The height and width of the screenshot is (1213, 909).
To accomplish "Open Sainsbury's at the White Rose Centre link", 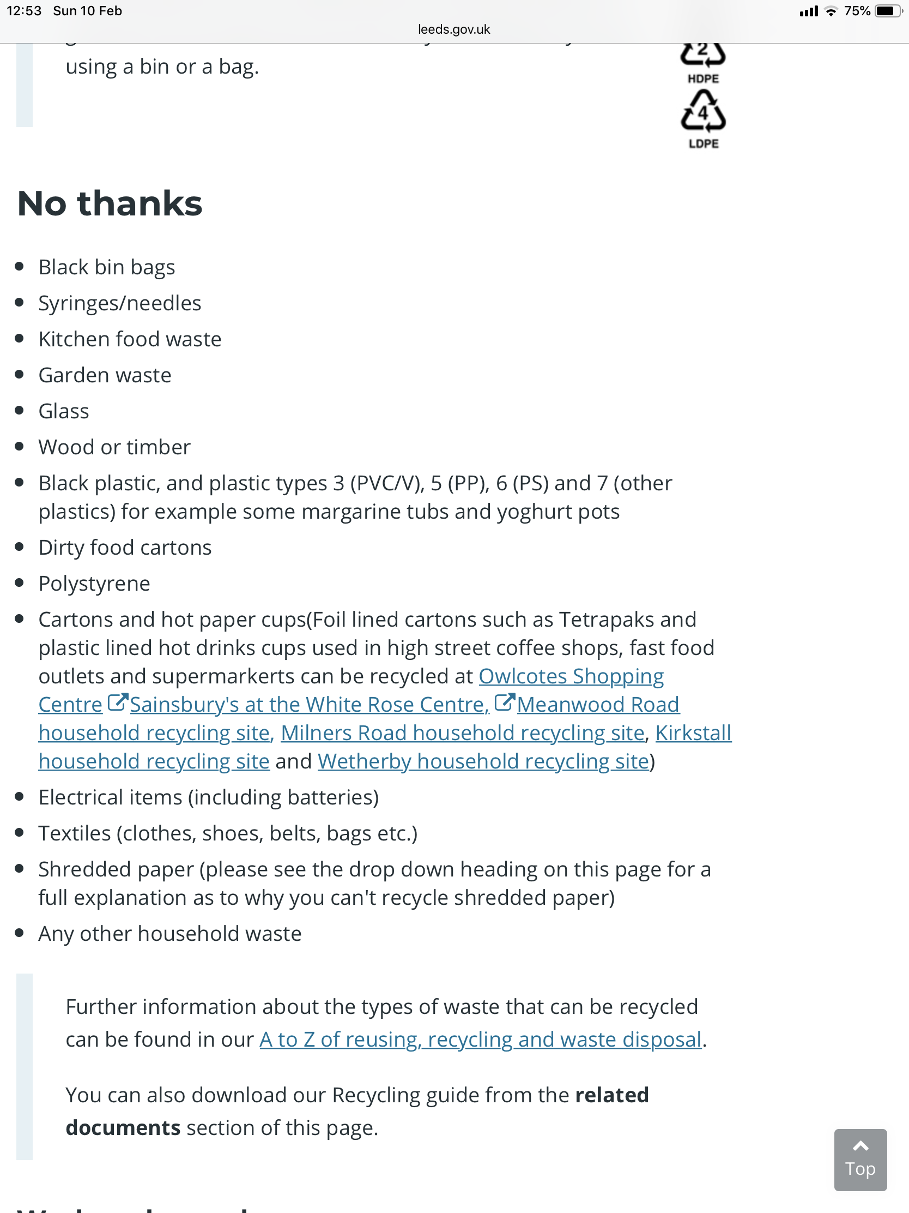I will [x=310, y=705].
